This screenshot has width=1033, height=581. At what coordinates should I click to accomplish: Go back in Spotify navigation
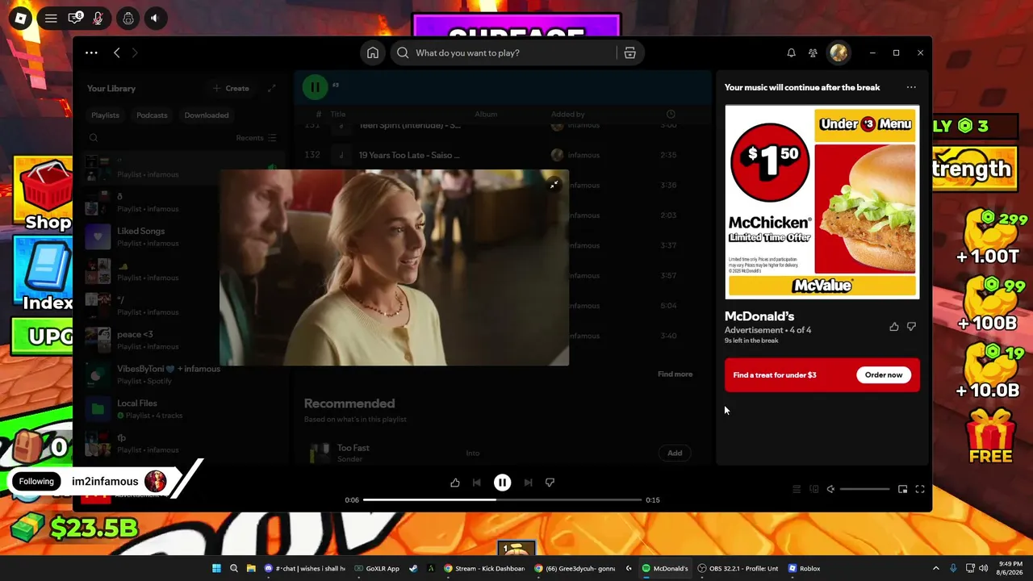click(x=117, y=52)
